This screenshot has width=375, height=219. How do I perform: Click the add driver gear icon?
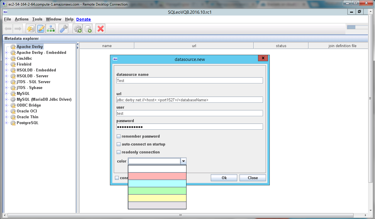coord(78,29)
